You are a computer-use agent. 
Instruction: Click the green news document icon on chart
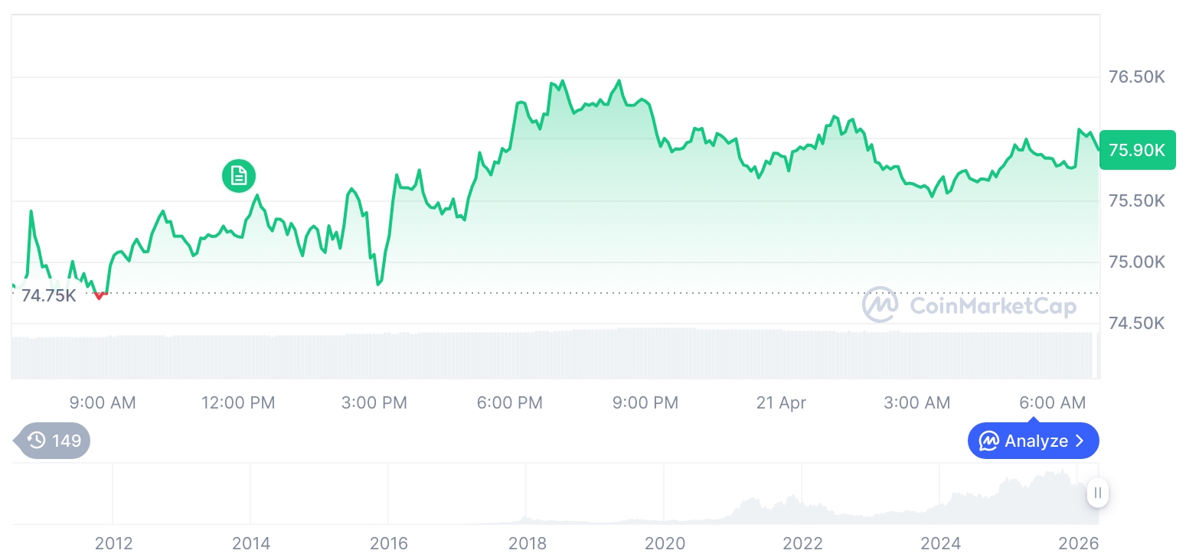pos(239,176)
